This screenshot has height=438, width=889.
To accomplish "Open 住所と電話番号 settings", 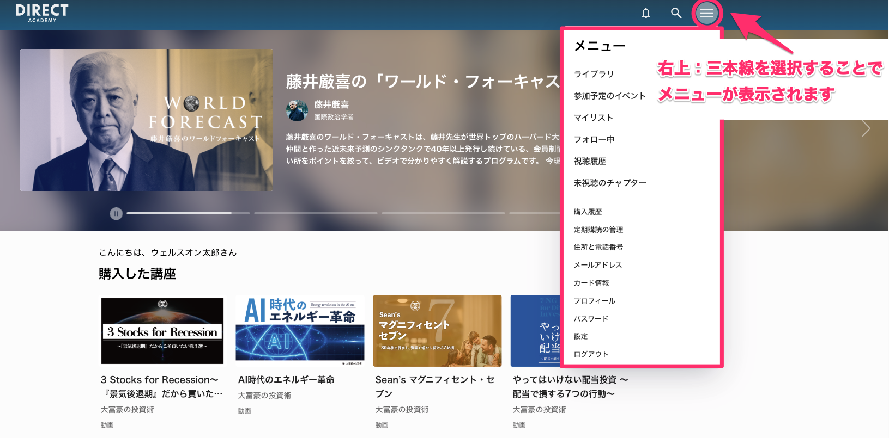I will coord(598,247).
